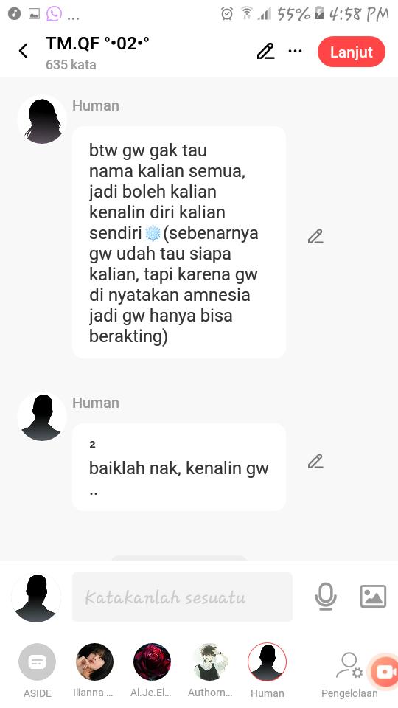Tap the red Lanjut button
This screenshot has width=398, height=708.
click(352, 52)
